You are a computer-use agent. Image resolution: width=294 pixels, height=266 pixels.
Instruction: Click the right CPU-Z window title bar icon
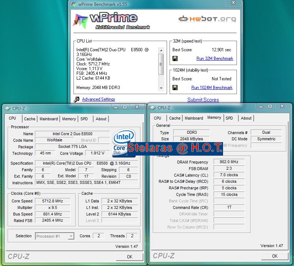[153, 108]
